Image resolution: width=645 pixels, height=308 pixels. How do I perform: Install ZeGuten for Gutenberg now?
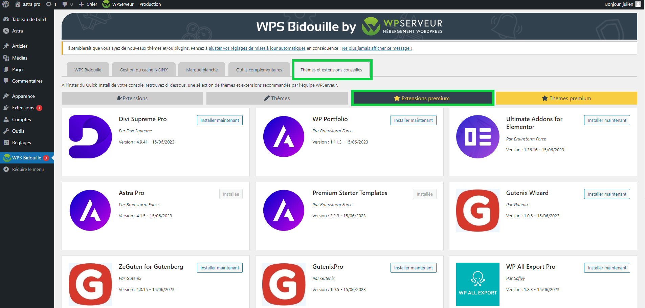220,268
